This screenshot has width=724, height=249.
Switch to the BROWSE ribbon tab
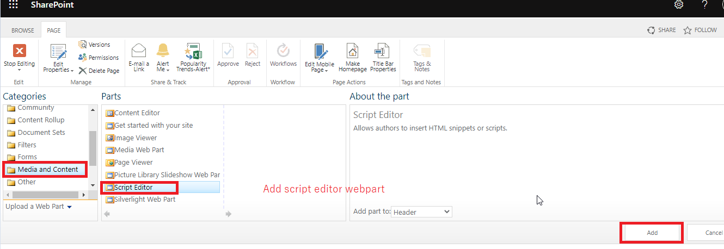point(23,30)
